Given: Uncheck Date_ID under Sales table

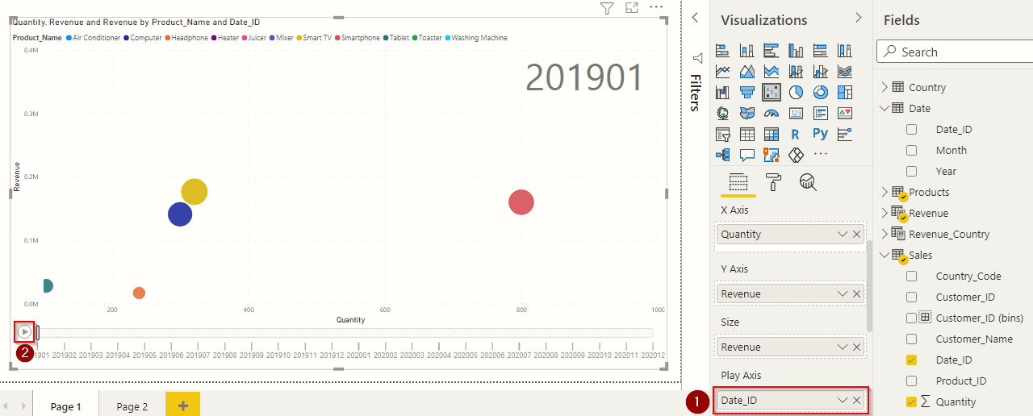Looking at the screenshot, I should tap(911, 360).
